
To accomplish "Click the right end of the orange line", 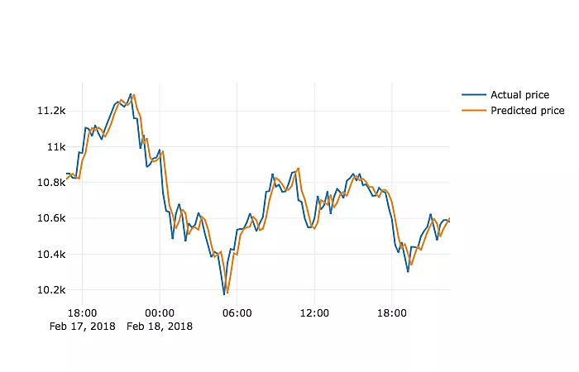I will click(449, 218).
